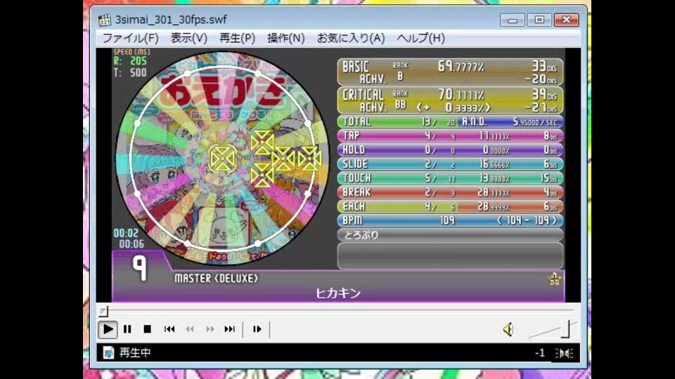Image resolution: width=675 pixels, height=379 pixels.
Task: Skip to next track button
Action: [x=229, y=330]
